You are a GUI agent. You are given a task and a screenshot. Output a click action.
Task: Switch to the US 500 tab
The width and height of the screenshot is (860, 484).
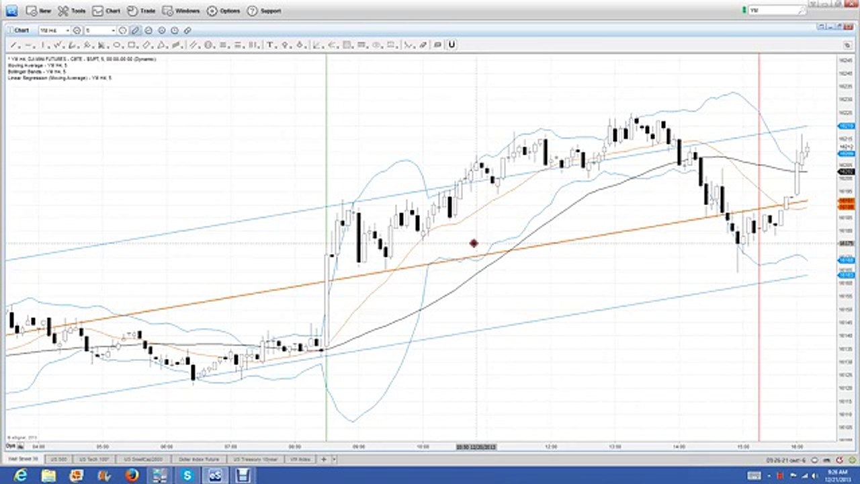point(58,459)
